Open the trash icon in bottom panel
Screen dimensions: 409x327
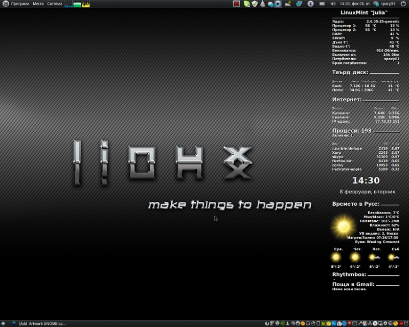coord(405,323)
